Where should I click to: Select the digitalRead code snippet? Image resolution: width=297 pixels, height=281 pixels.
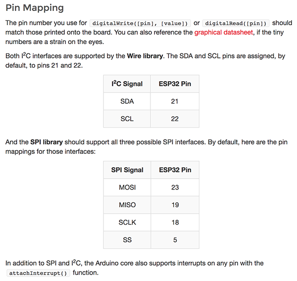tap(236, 23)
